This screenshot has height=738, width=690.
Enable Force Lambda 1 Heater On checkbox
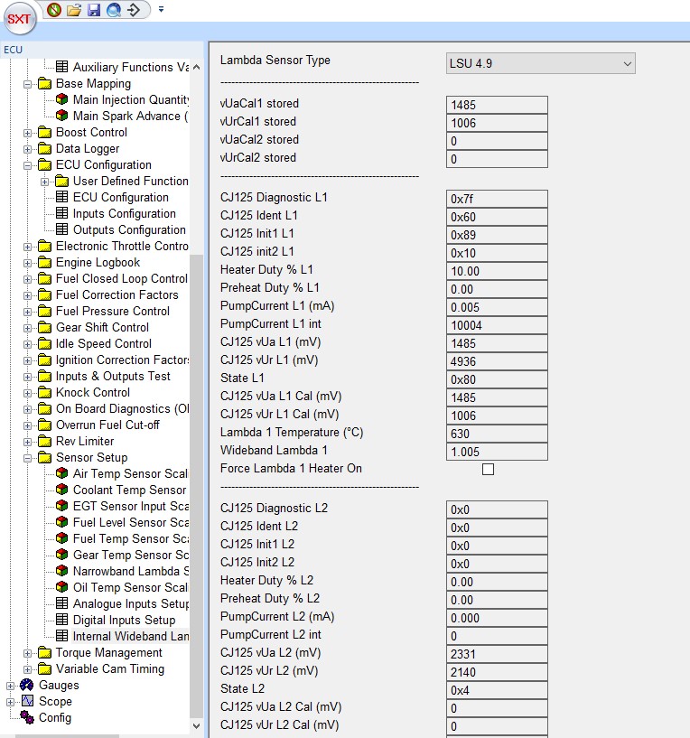pyautogui.click(x=488, y=469)
